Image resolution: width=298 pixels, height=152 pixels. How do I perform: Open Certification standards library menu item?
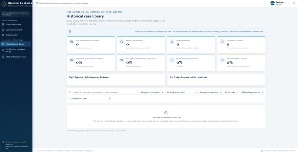coord(16,50)
